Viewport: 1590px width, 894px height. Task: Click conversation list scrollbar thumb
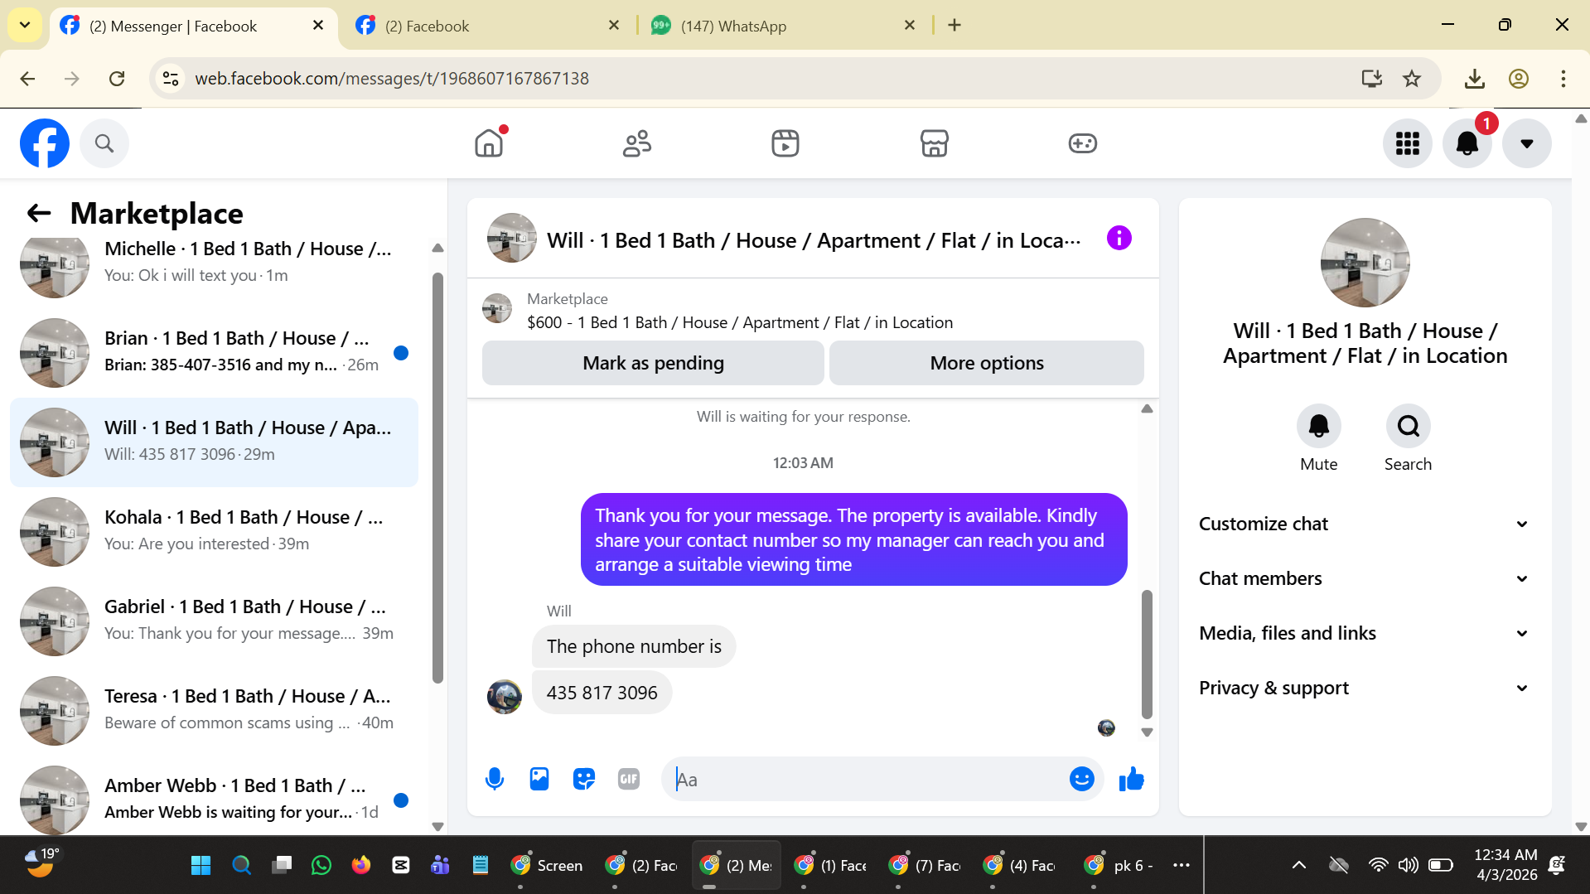437,478
